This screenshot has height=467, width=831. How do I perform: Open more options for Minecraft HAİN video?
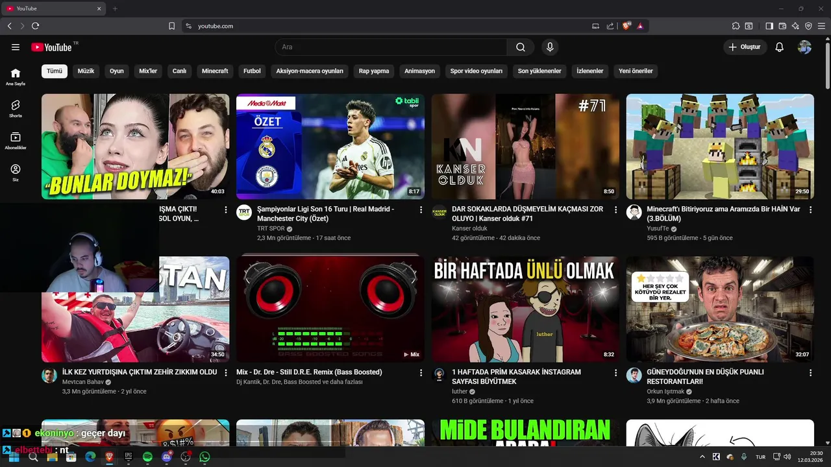tap(810, 210)
